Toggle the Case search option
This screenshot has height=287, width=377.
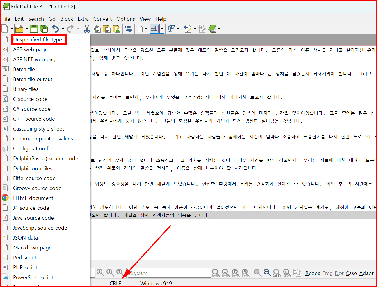[351, 273]
